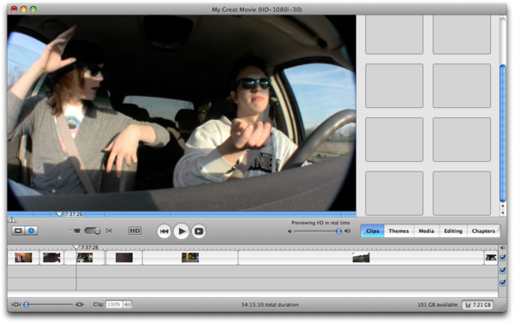Open the clip volume speaker popup
Viewport: 514px width, 323px height.
coord(127,305)
